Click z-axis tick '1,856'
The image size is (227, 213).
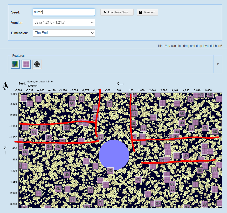click(13, 182)
